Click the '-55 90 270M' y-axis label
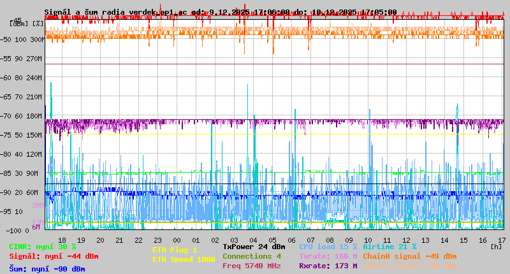 pos(21,59)
